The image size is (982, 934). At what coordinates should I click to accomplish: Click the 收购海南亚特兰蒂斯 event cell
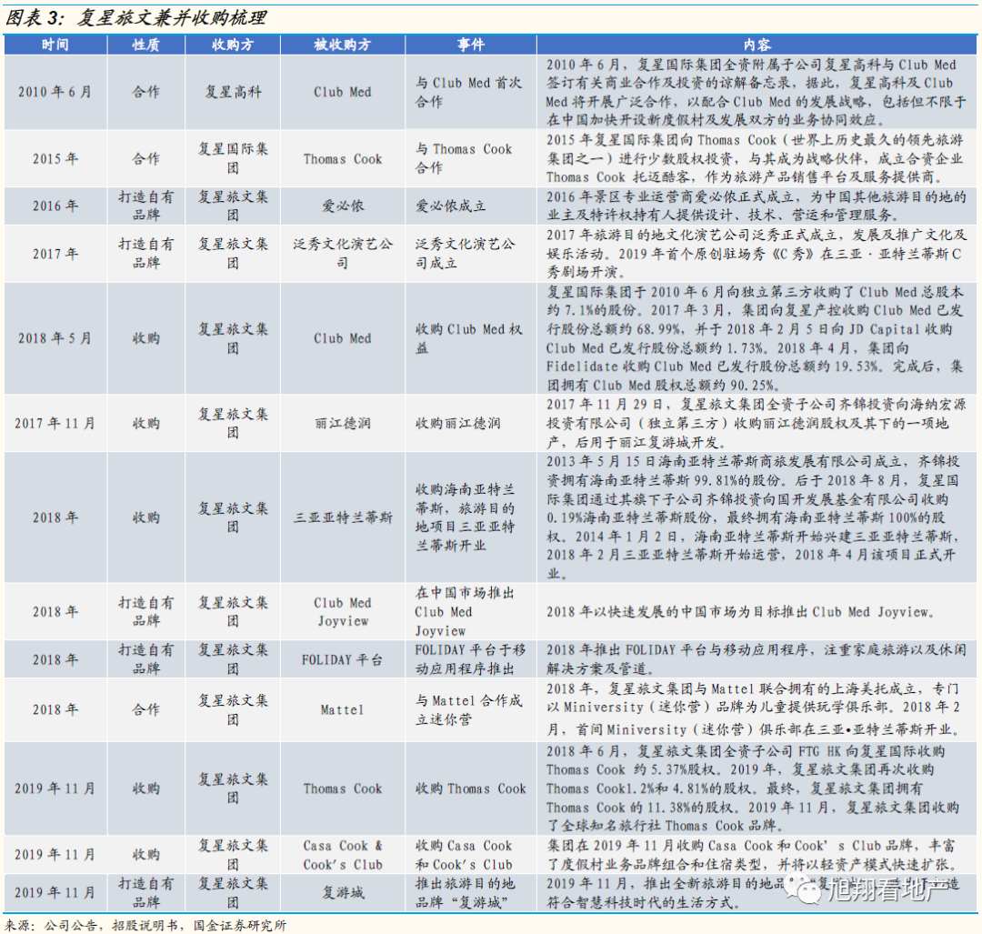pyautogui.click(x=470, y=517)
